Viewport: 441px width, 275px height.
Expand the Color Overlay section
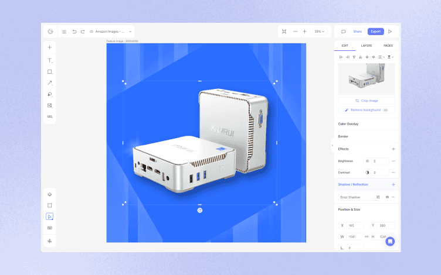coord(366,124)
